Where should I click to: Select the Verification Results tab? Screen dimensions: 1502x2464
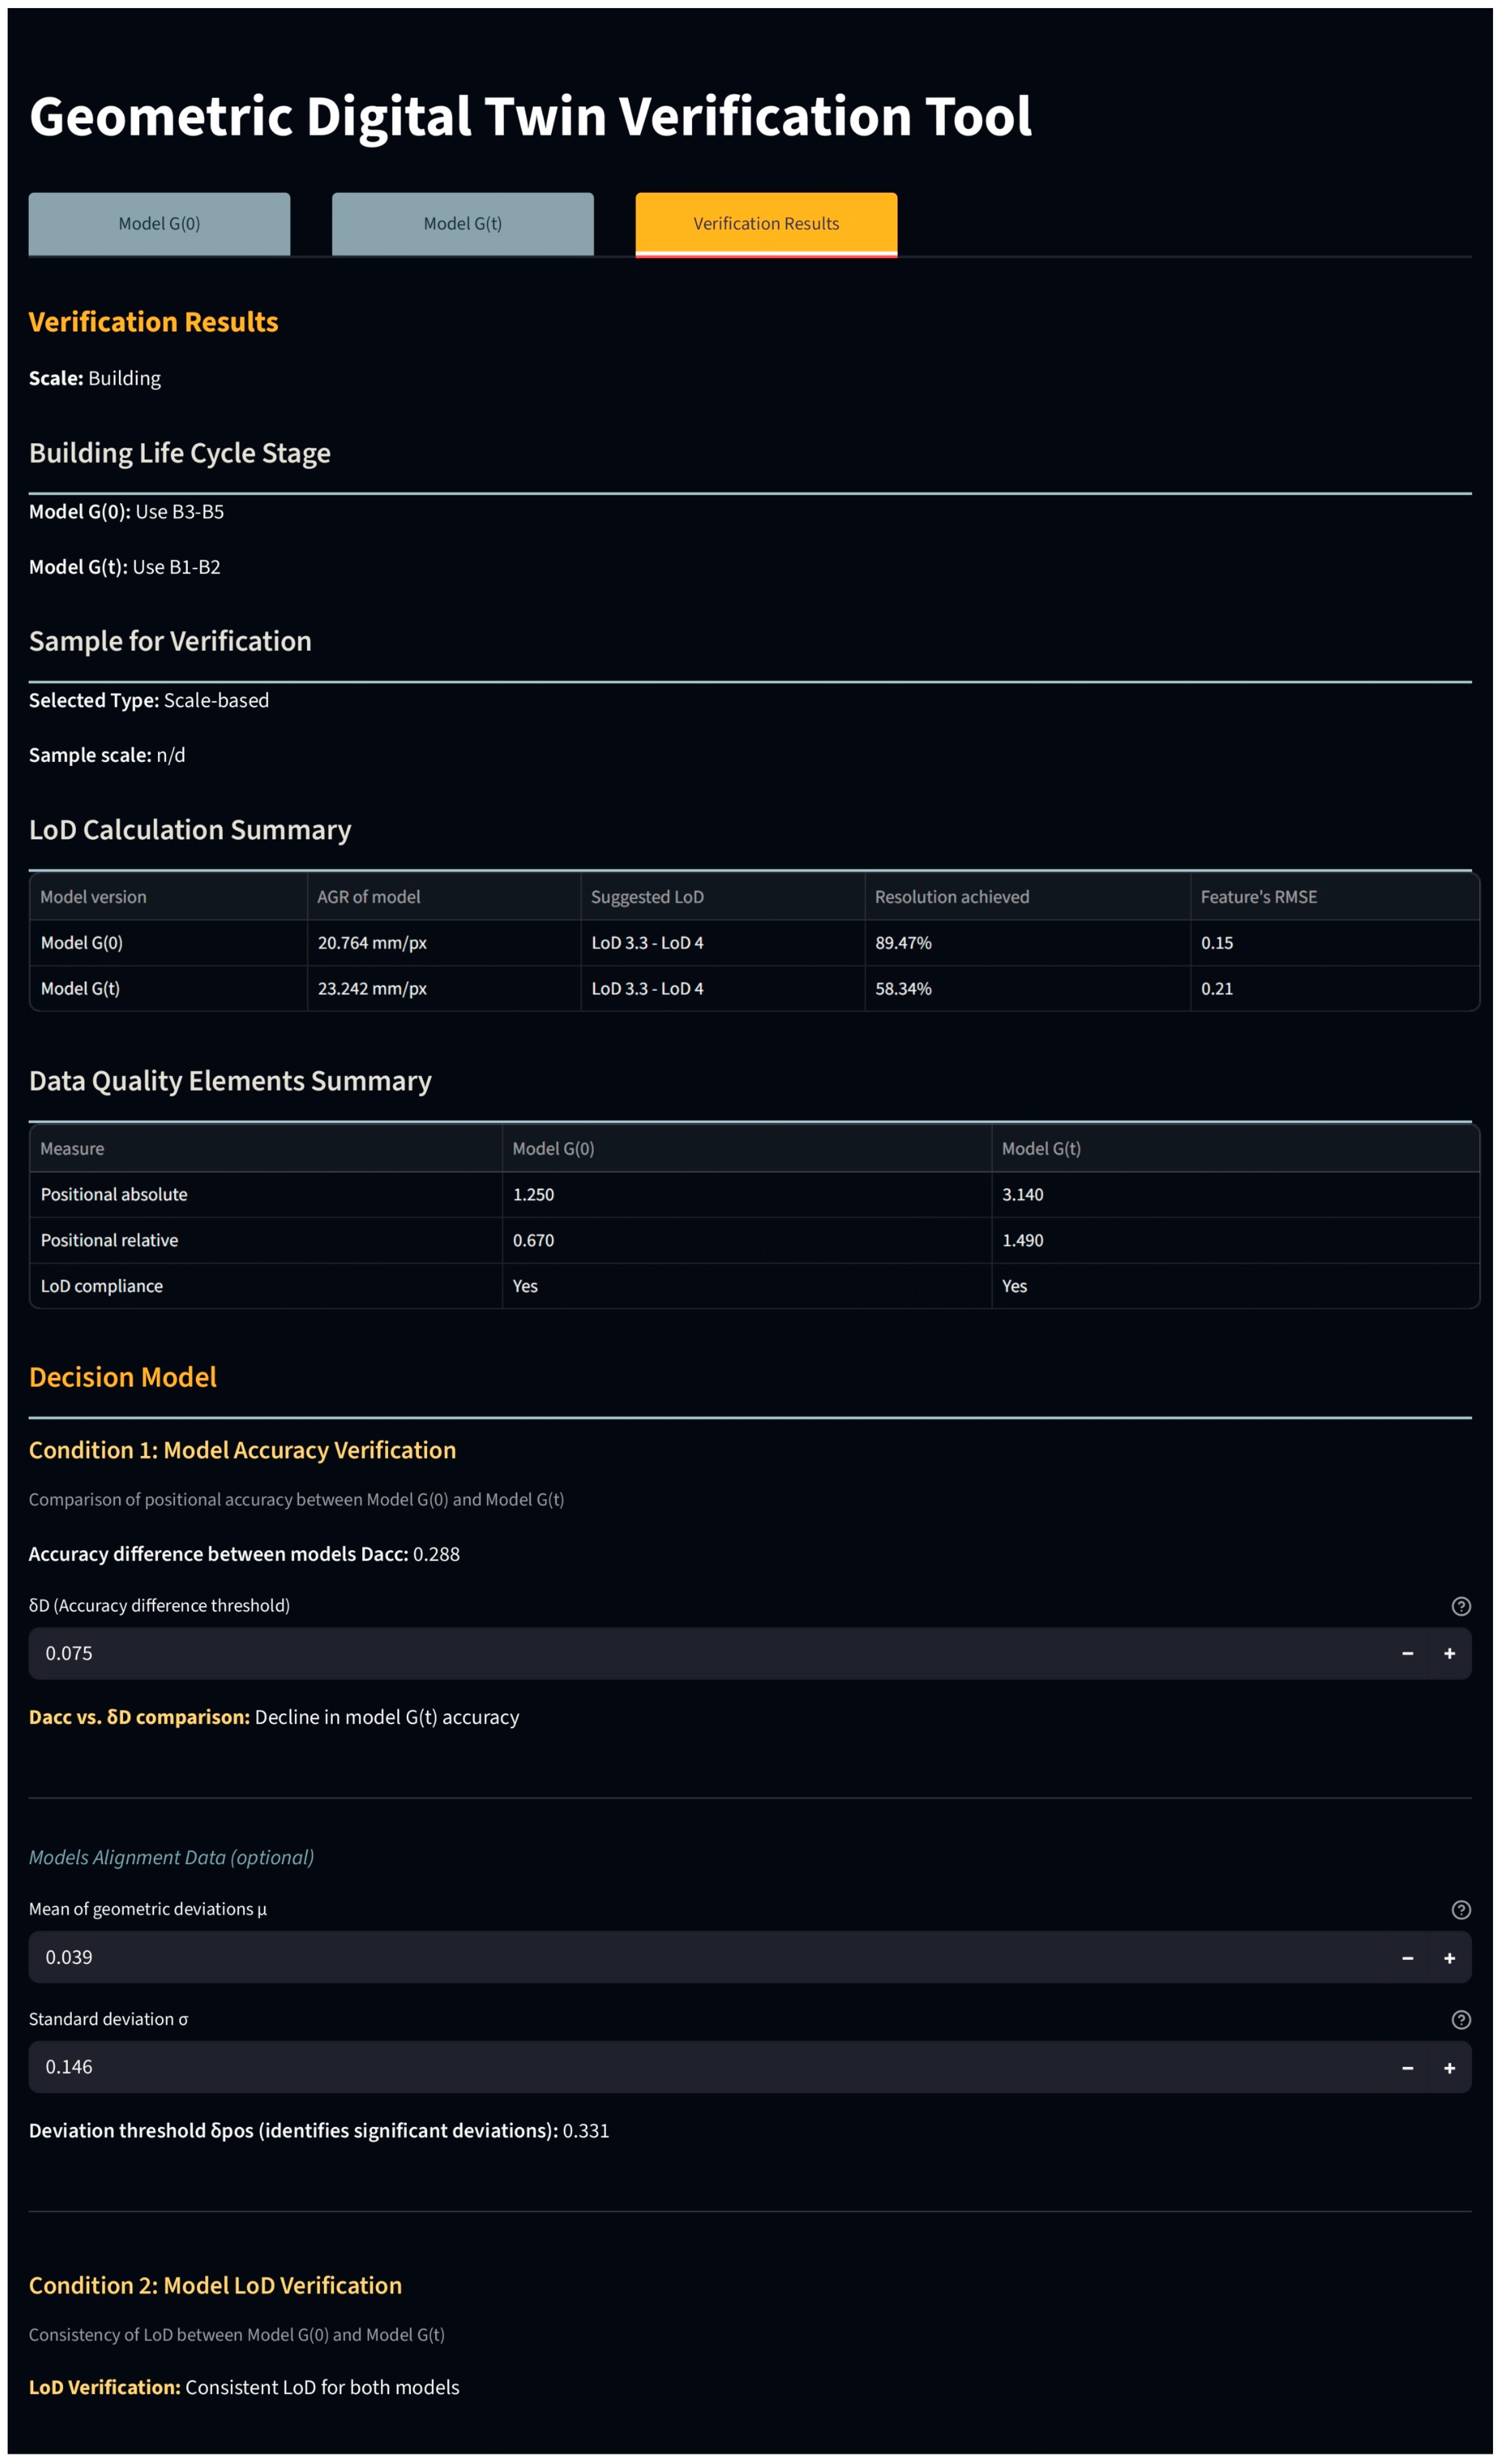[x=766, y=224]
